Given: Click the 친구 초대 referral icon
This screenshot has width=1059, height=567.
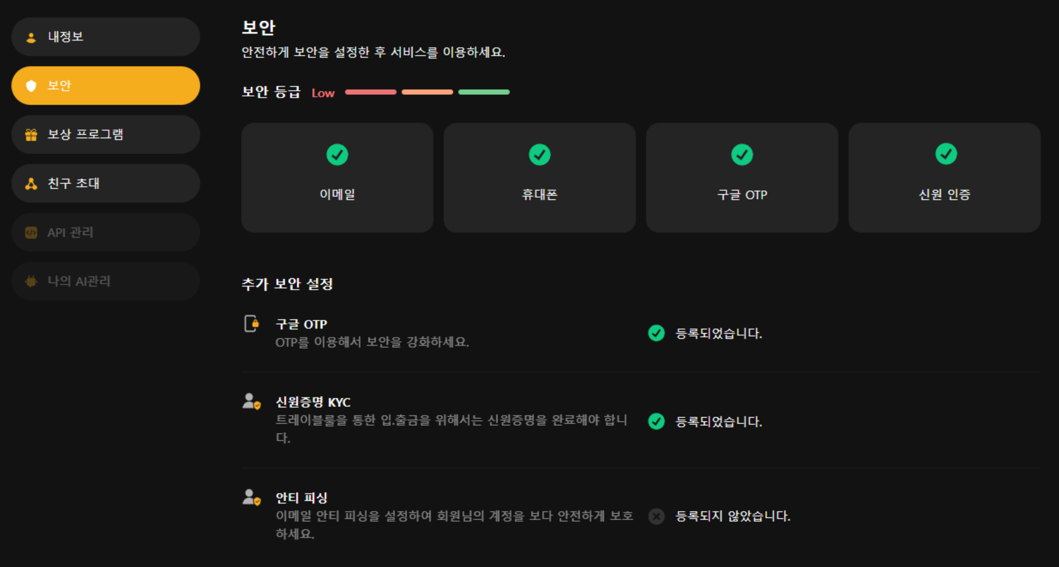Looking at the screenshot, I should 31,183.
